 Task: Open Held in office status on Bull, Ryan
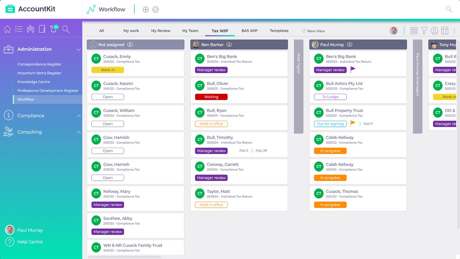[211, 124]
